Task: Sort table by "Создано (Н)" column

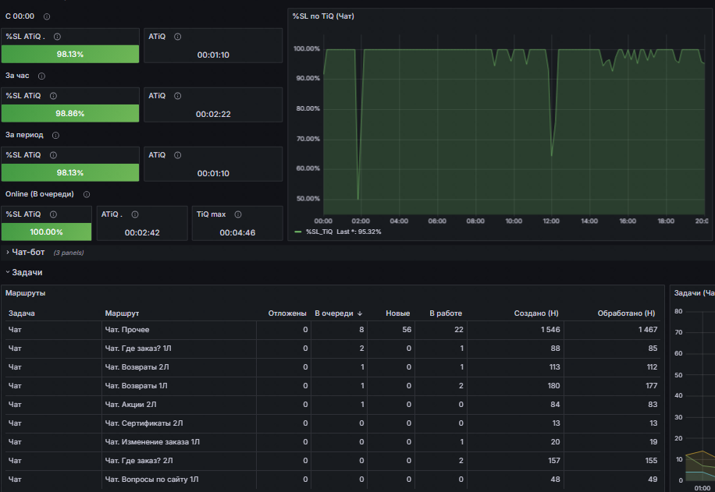Action: [536, 313]
